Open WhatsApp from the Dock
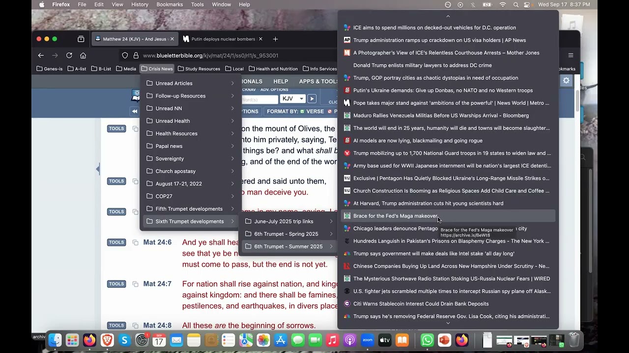The height and width of the screenshot is (353, 629). 427,340
